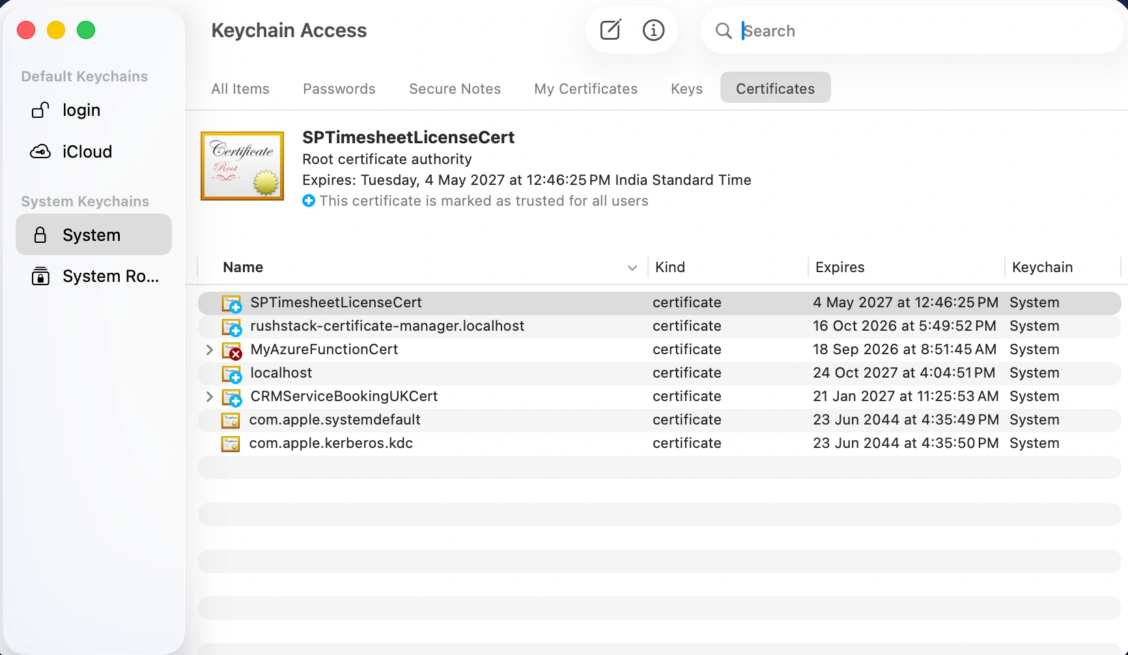Click the Keychain Access window title
Viewport: 1128px width, 655px height.
289,31
